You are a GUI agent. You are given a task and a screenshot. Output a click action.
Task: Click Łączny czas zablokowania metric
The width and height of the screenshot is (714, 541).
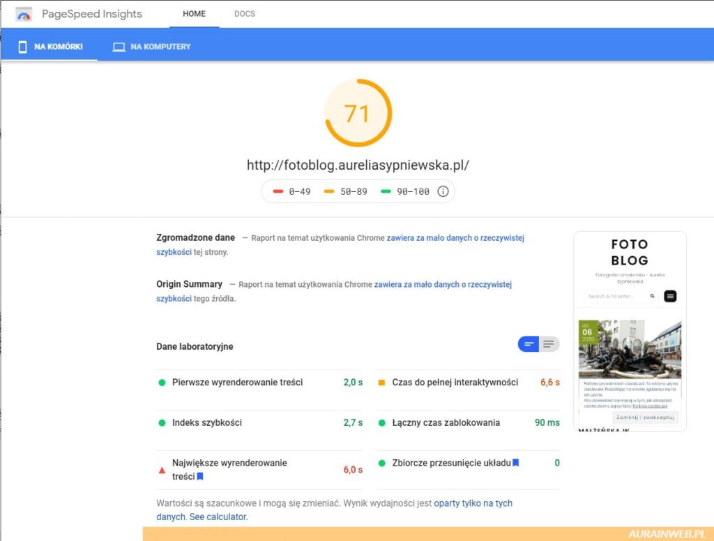coord(468,422)
